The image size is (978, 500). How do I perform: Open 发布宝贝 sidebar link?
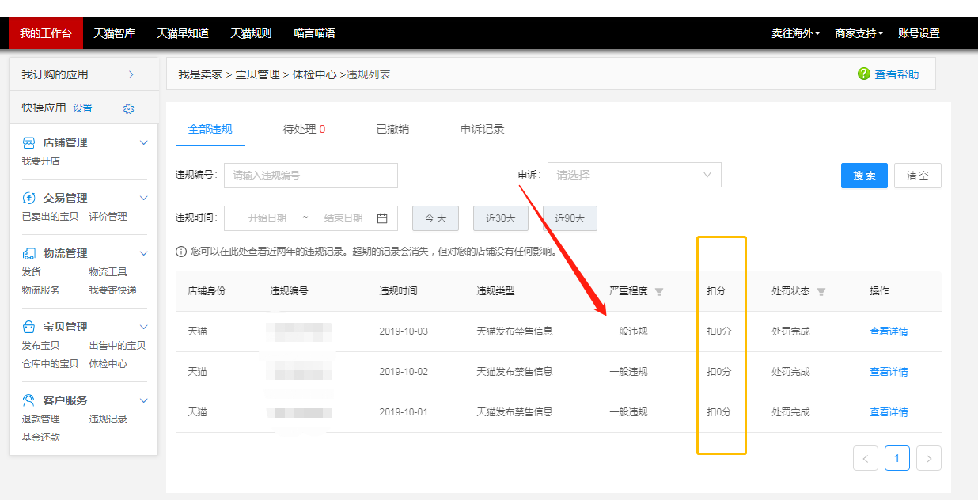pyautogui.click(x=40, y=346)
